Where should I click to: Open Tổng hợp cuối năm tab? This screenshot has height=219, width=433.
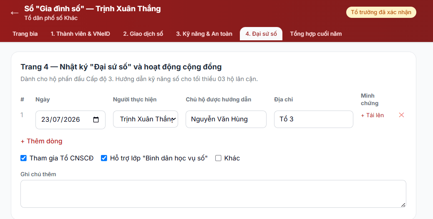coord(316,34)
